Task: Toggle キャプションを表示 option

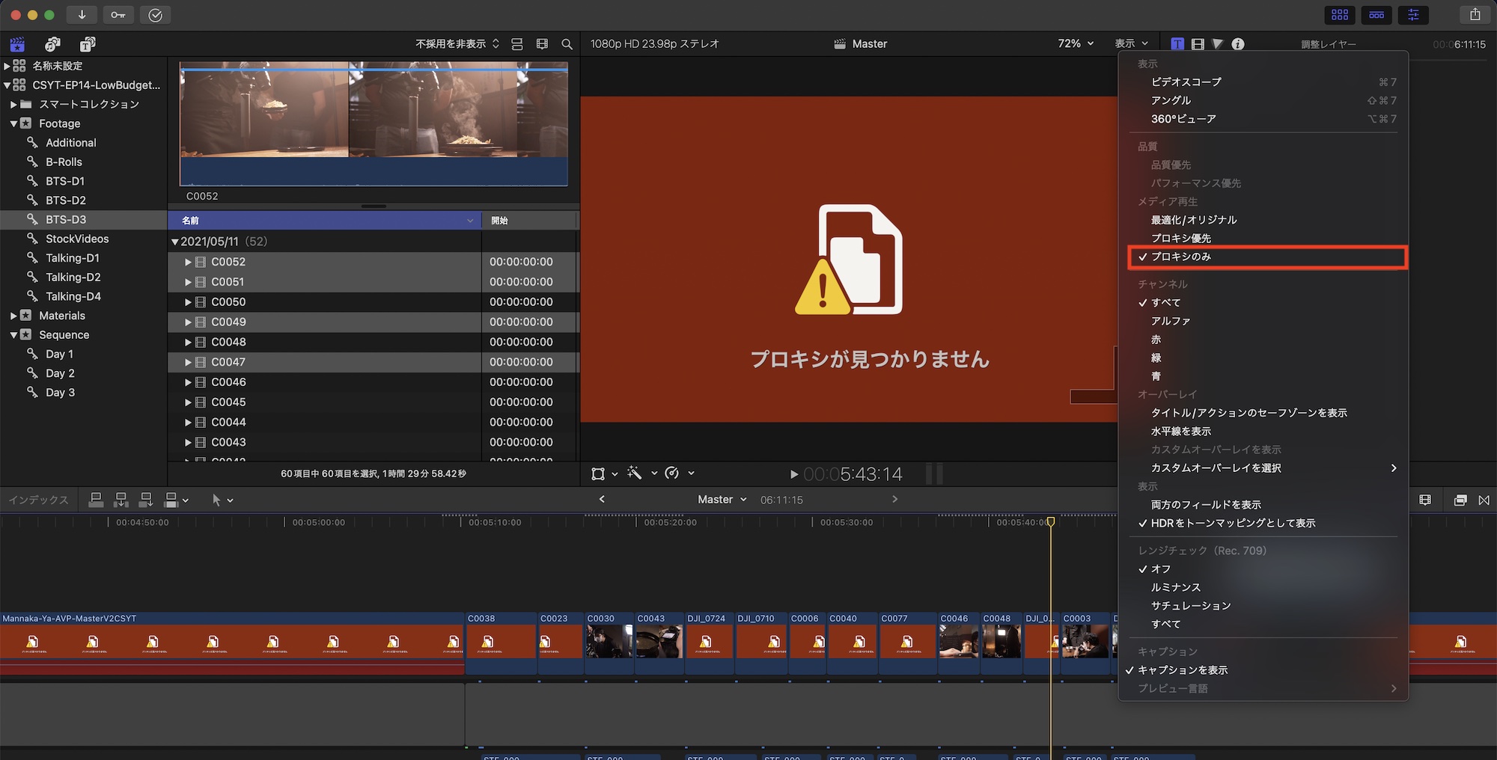Action: pos(1182,670)
